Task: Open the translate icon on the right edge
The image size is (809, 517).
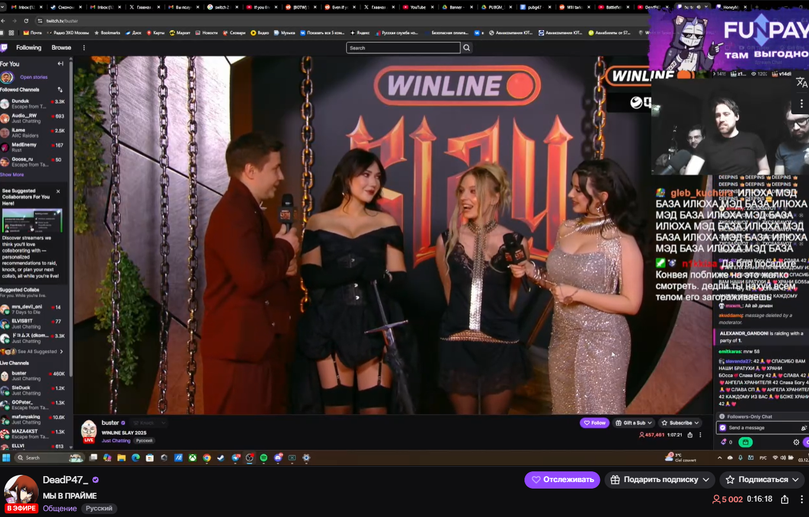Action: (x=801, y=83)
